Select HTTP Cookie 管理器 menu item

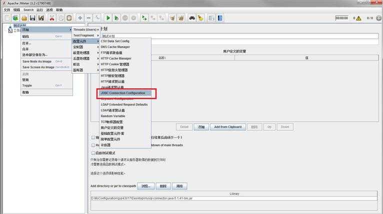click(125, 64)
